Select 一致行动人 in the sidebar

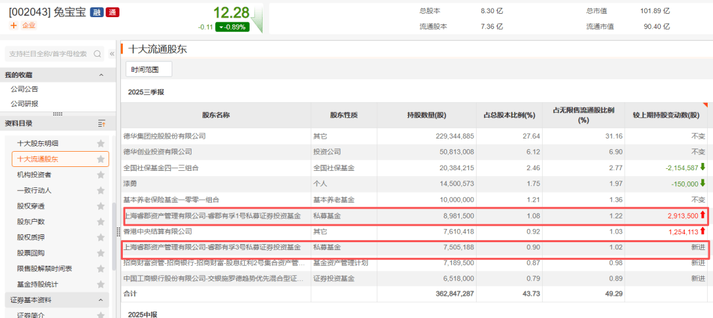34,191
